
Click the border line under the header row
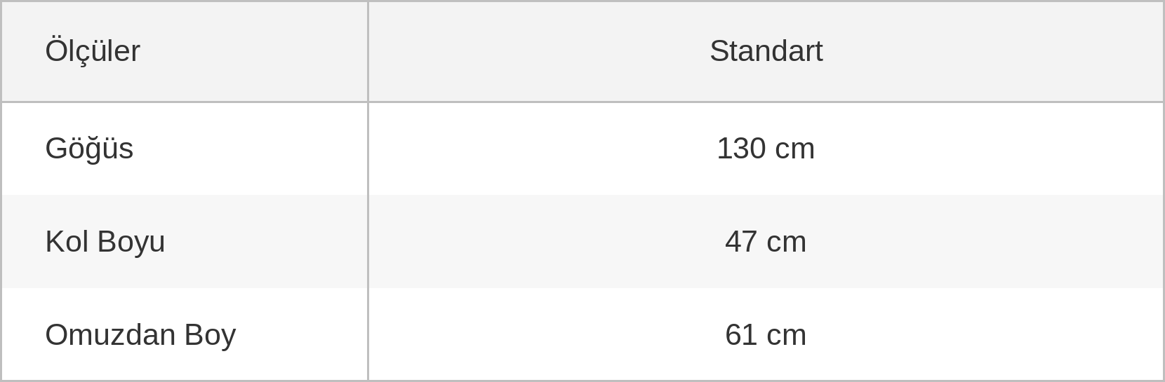pyautogui.click(x=582, y=102)
